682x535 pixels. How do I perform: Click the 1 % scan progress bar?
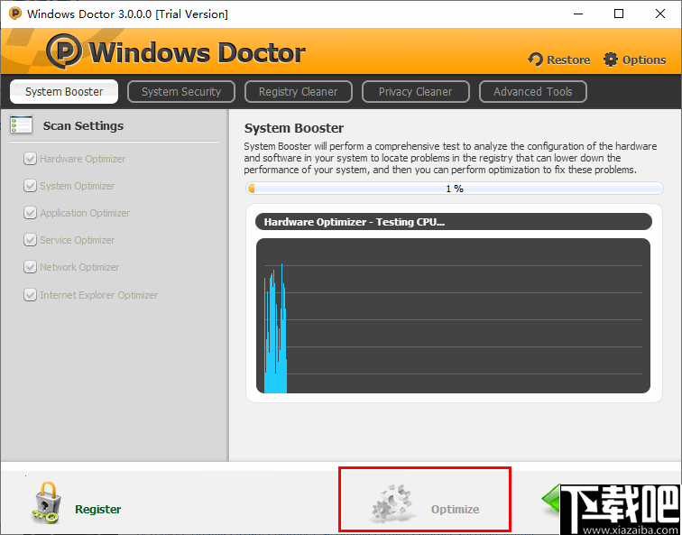point(455,189)
